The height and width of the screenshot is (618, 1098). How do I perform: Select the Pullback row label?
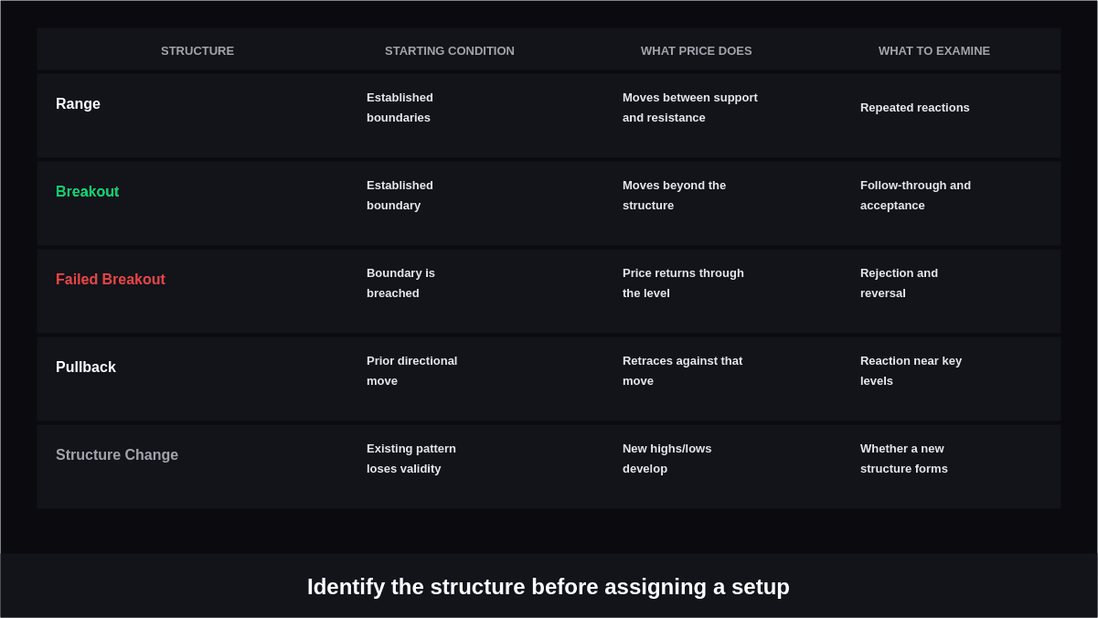86,368
